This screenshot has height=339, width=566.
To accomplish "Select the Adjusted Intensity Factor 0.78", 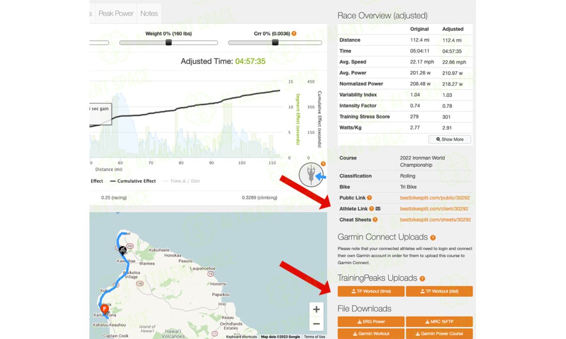I will [x=447, y=106].
